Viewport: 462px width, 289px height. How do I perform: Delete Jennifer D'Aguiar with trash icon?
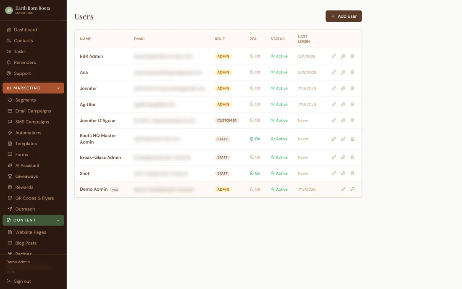click(x=352, y=121)
